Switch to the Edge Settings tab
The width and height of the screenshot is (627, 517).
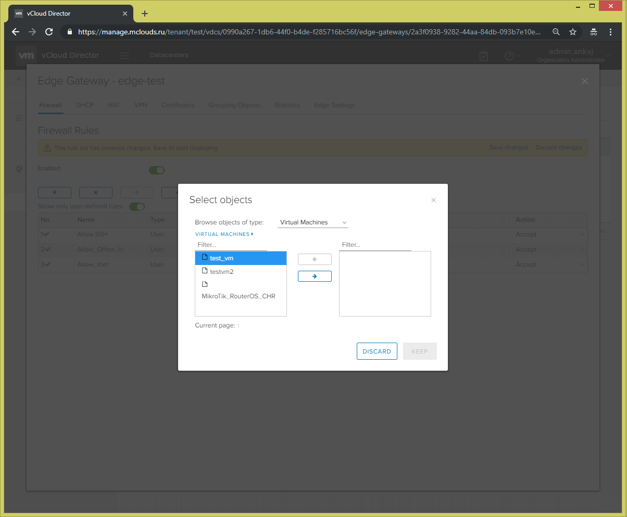click(x=334, y=105)
